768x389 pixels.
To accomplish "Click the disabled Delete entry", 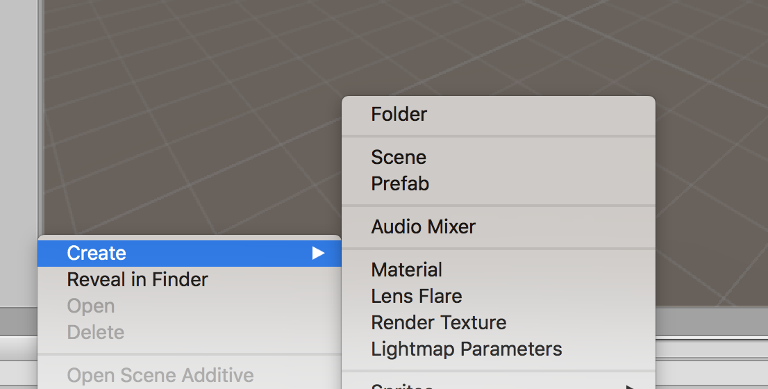I will point(96,333).
